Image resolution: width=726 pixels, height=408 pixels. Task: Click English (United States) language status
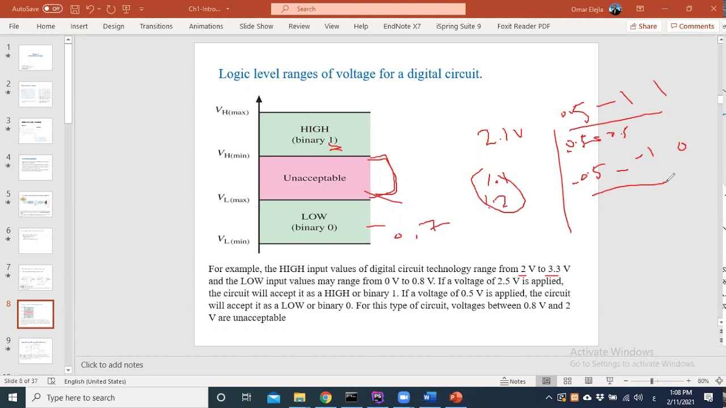[x=95, y=381]
